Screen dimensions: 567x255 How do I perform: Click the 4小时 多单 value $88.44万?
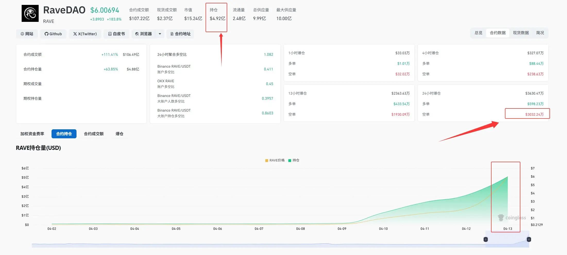point(536,63)
